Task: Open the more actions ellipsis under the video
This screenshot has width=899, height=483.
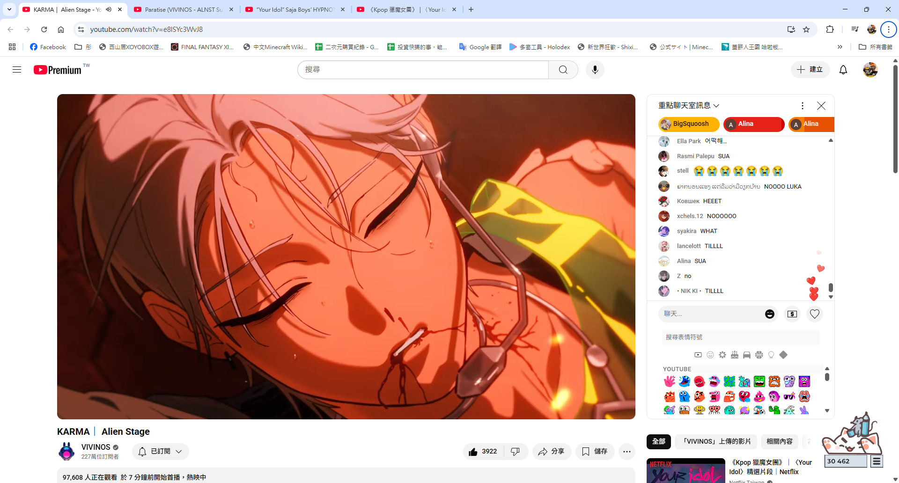Action: point(627,452)
